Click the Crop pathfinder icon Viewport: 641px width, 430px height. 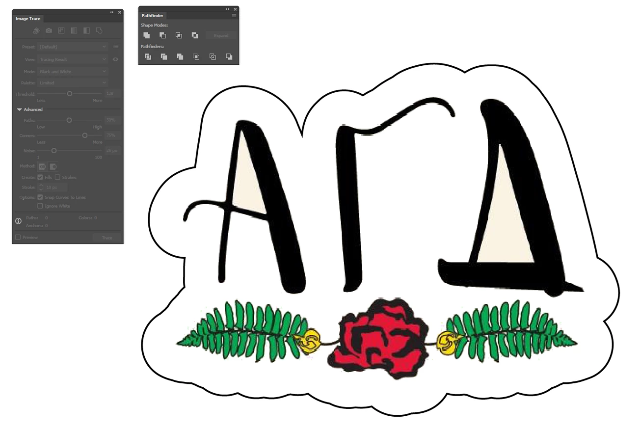pyautogui.click(x=196, y=57)
